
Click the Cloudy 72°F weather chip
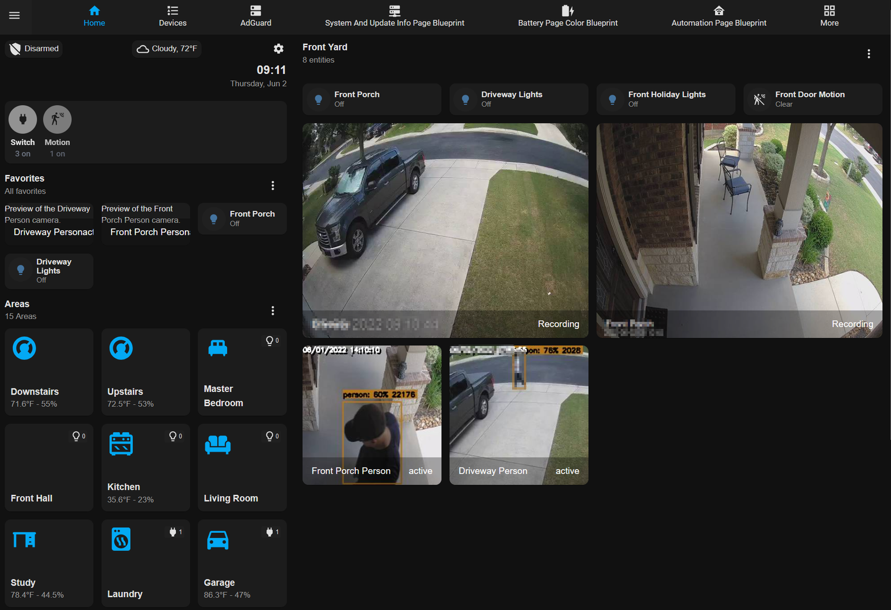pos(167,49)
